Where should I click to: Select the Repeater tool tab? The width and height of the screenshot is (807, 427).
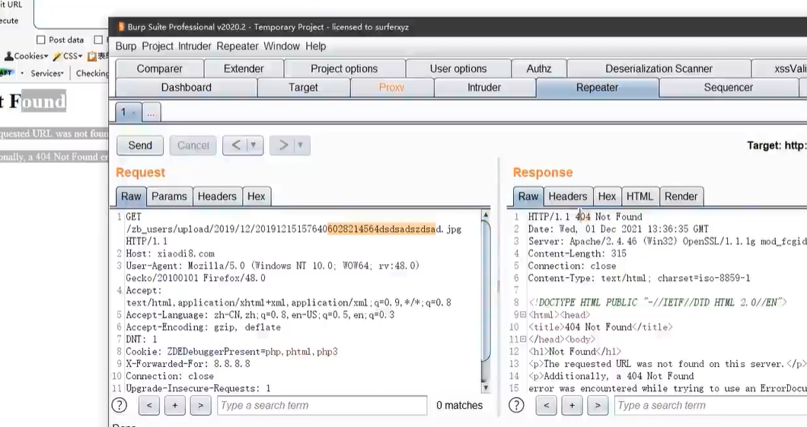[597, 88]
